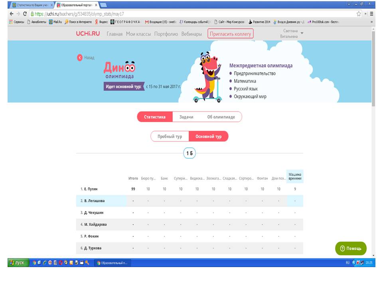
Task: Open the Сайт - Мир Конкурсов bookmark
Action: (229, 22)
